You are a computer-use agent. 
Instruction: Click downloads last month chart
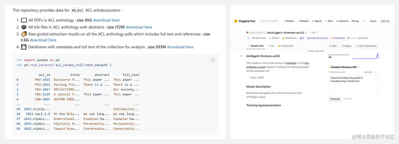point(365,56)
